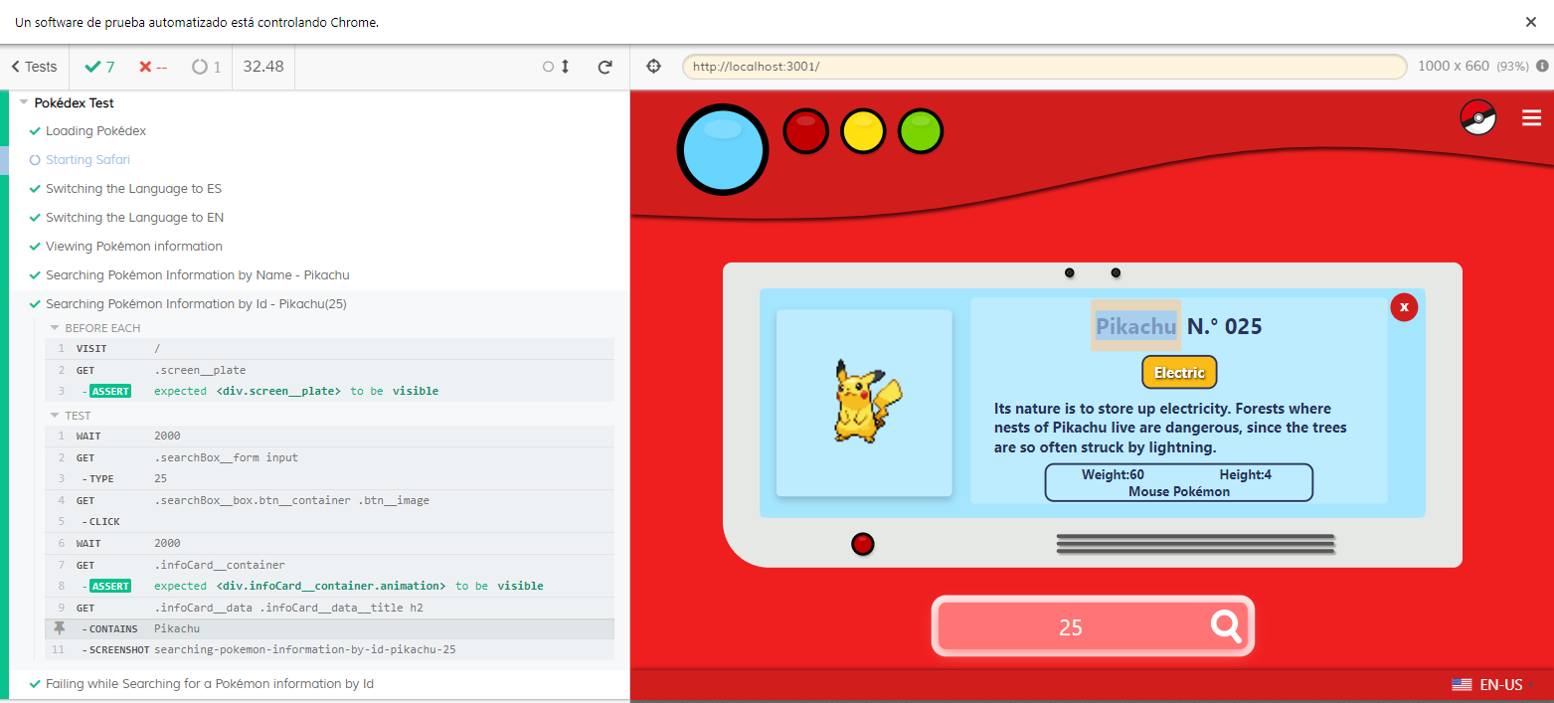Click the highlighted Pikachu name title
The image size is (1554, 703).
[x=1136, y=326]
